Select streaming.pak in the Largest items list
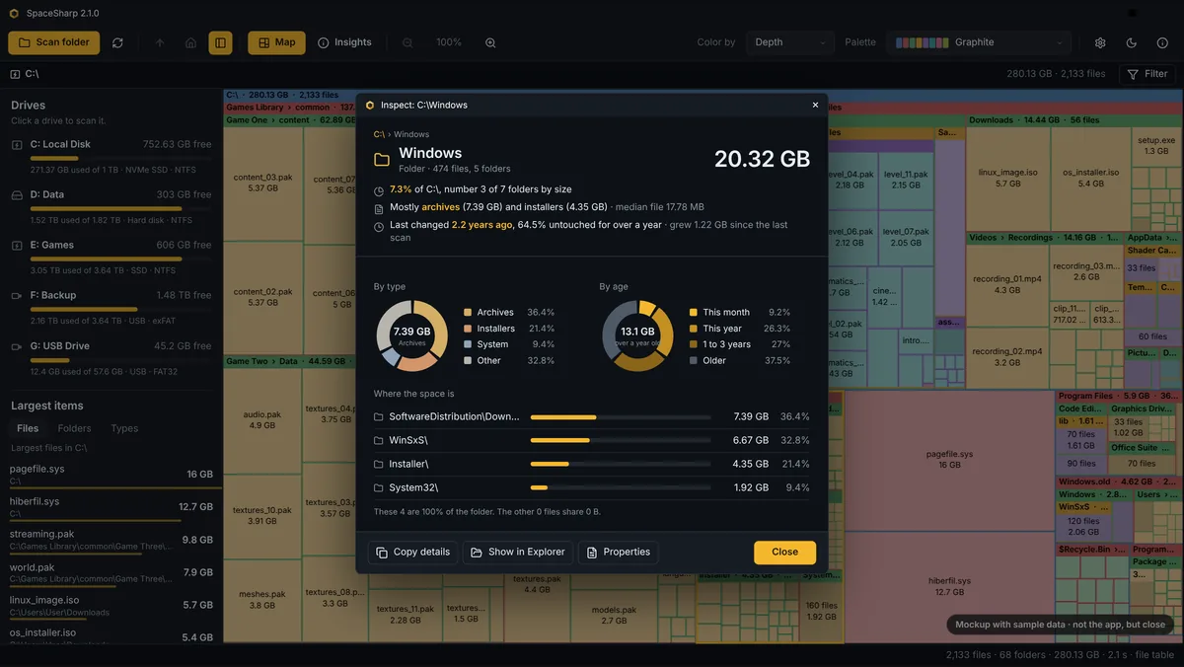The image size is (1184, 667). coord(111,539)
